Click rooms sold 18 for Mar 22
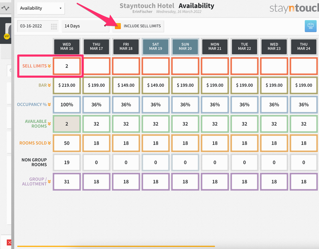Image resolution: width=319 pixels, height=249 pixels. tap(244, 143)
